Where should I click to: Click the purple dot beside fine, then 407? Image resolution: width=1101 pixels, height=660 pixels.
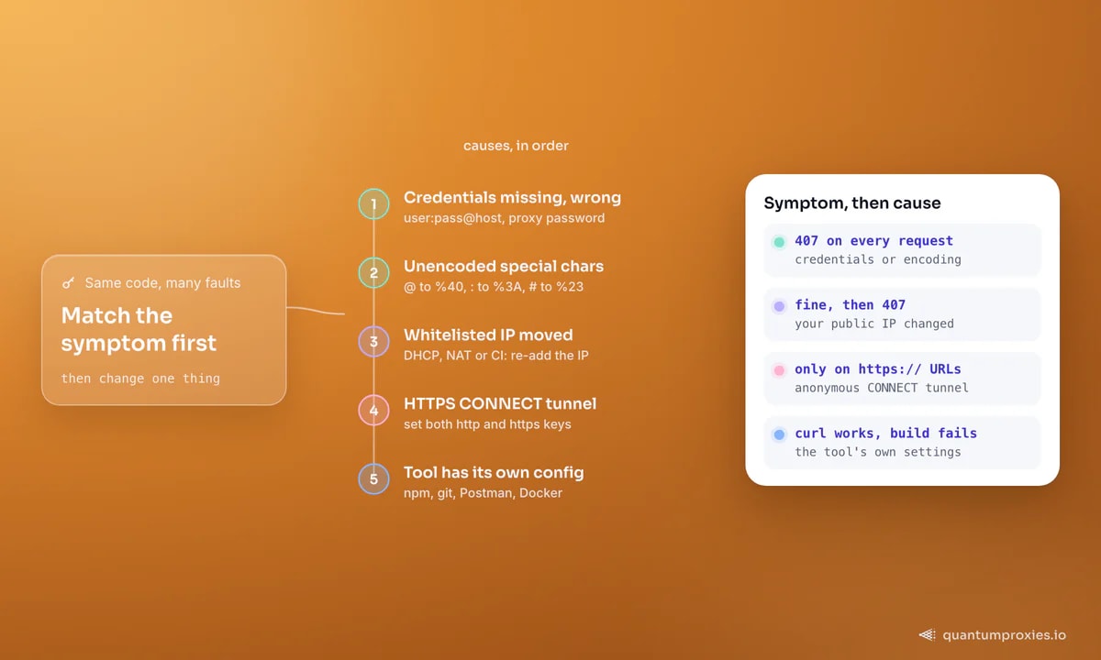[x=779, y=306]
